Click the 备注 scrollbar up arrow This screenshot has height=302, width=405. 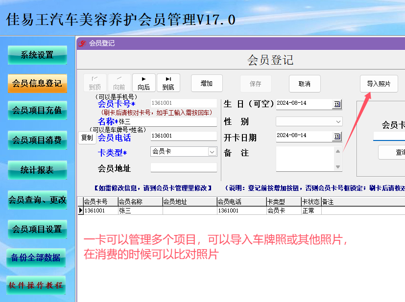point(338,151)
